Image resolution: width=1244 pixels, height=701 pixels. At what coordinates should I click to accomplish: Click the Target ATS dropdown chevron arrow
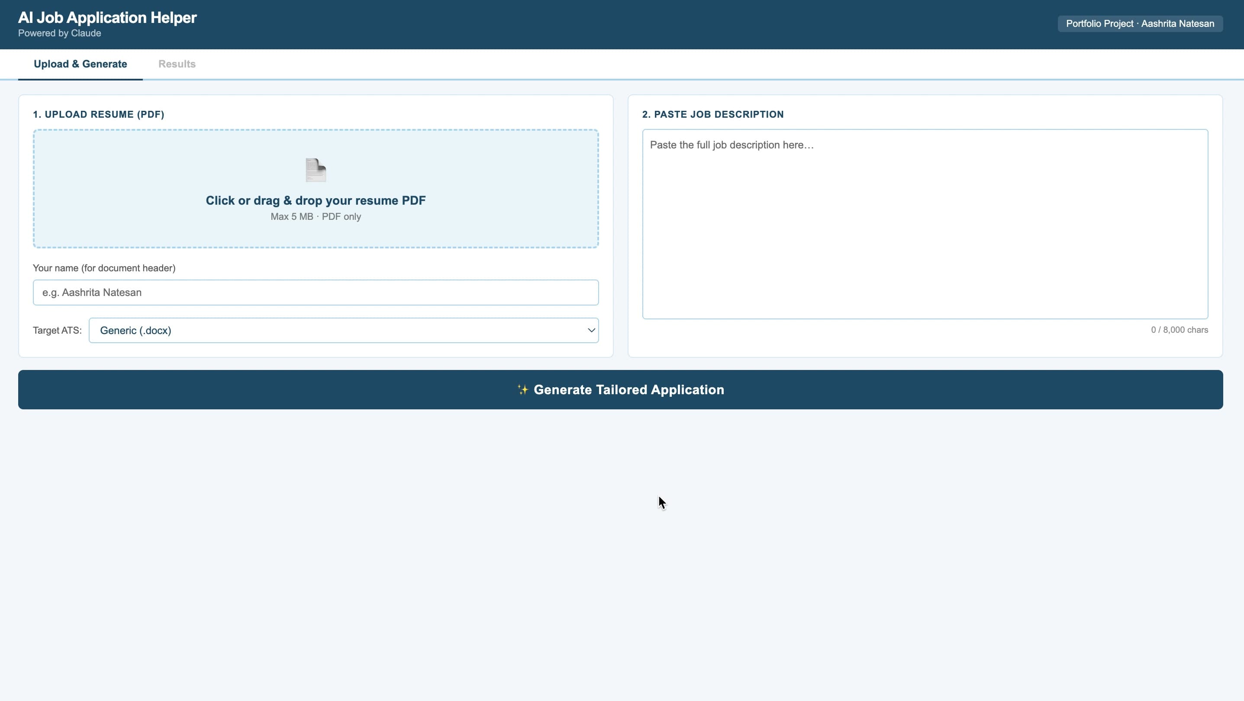[591, 330]
